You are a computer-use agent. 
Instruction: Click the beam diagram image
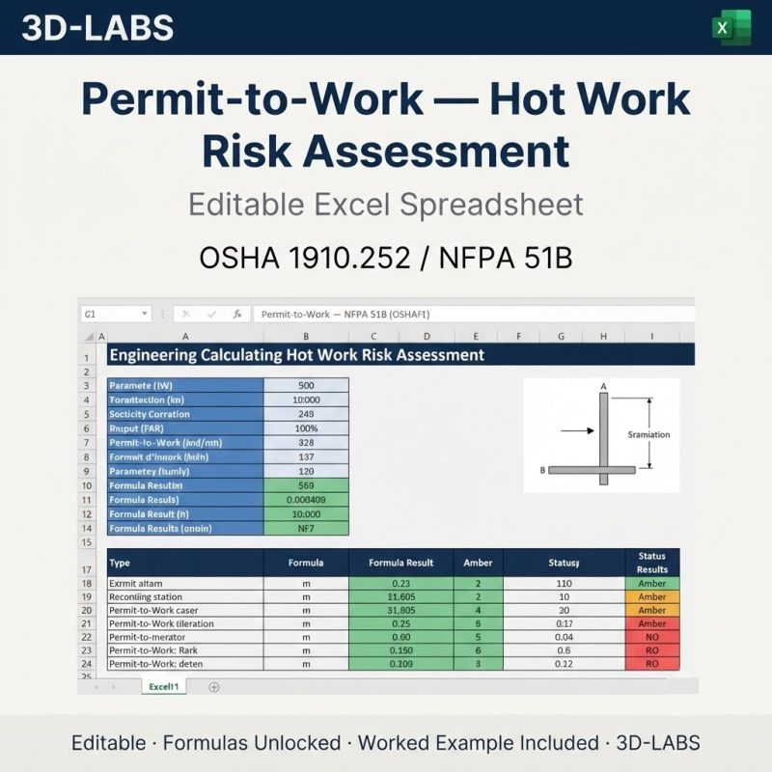pyautogui.click(x=601, y=435)
